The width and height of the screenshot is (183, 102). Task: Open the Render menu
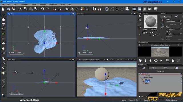[x=34, y=5]
